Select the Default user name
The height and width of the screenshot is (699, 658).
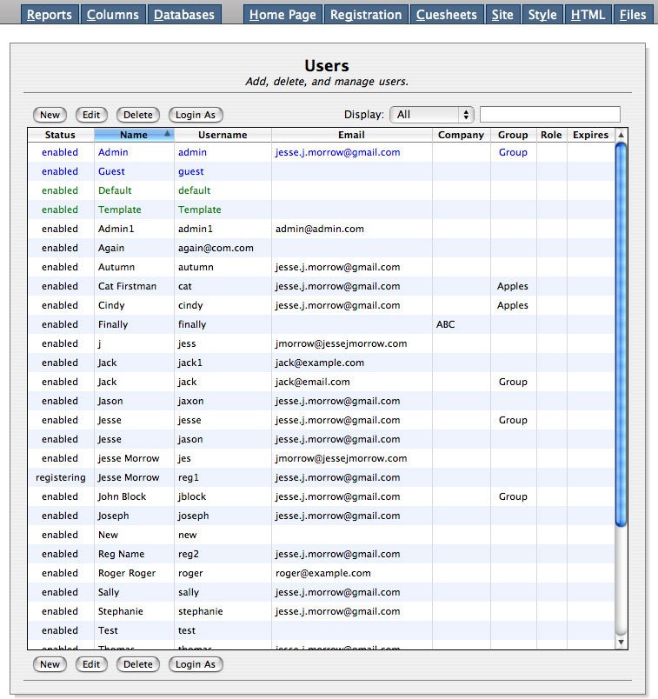(115, 190)
